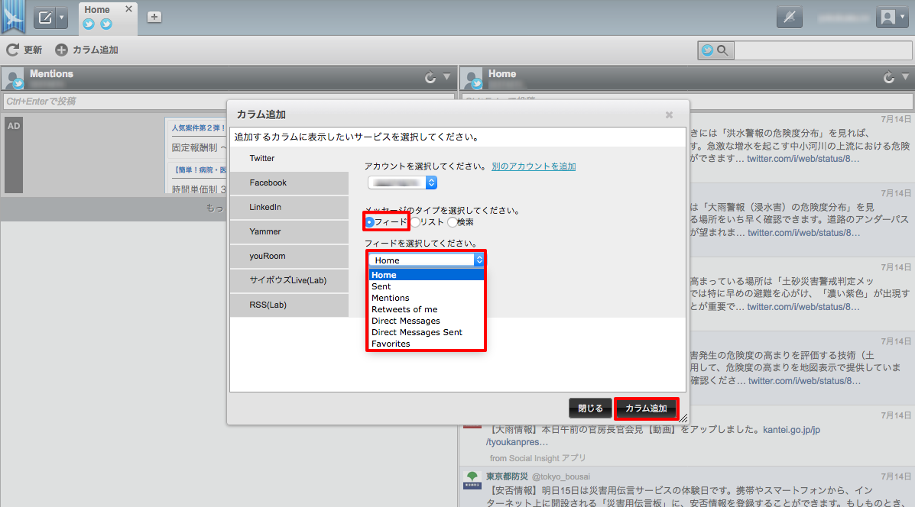Refresh the Home column
This screenshot has width=915, height=507.
point(889,78)
